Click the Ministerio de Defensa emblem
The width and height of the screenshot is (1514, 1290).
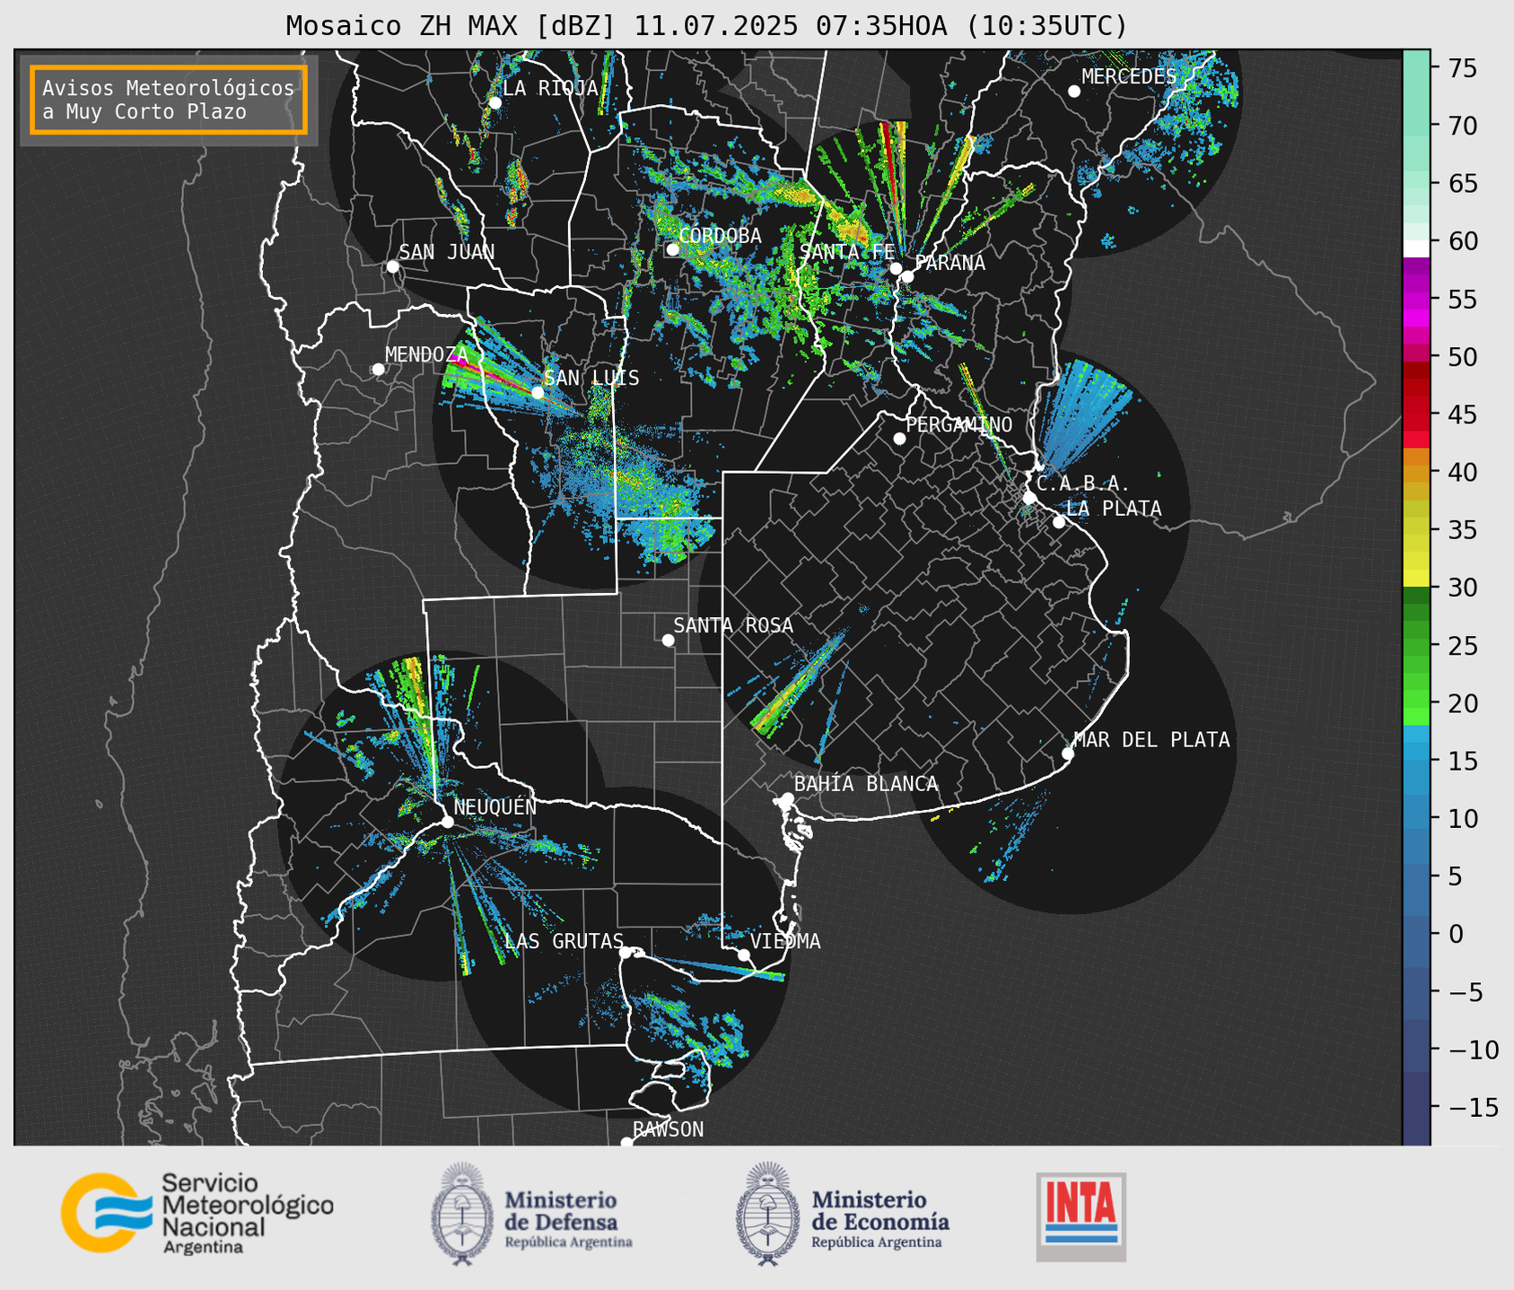point(462,1214)
